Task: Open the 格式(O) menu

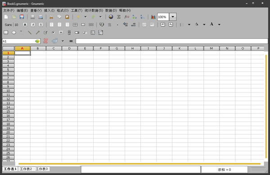Action: 63,10
